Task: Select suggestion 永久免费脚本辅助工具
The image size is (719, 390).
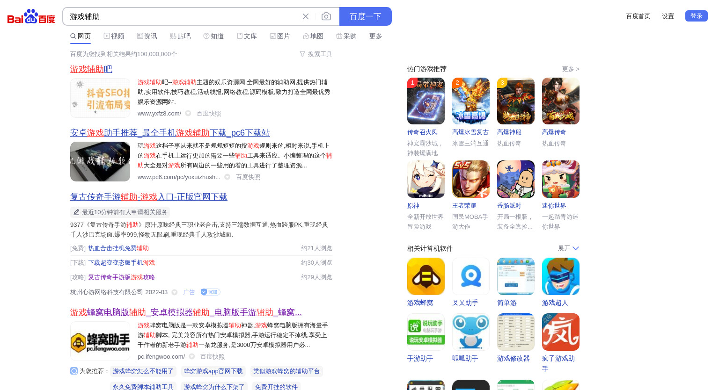Action: click(143, 386)
